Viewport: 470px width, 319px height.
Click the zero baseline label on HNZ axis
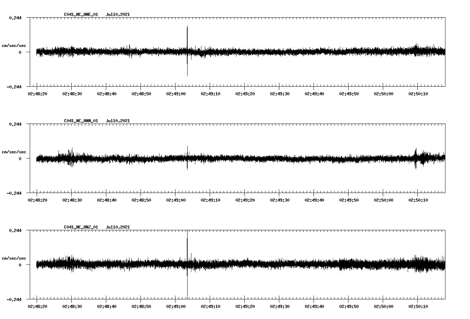20,265
